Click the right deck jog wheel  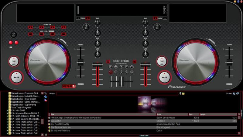pyautogui.click(x=196, y=62)
